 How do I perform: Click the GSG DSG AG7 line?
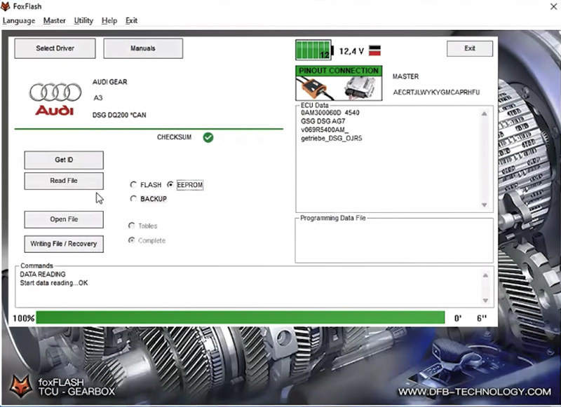pyautogui.click(x=323, y=121)
